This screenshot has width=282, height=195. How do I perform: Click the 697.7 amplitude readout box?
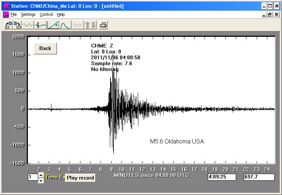point(259,177)
